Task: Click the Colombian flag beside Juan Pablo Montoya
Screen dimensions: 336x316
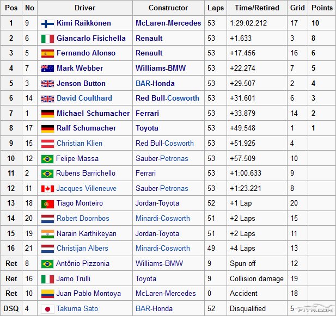Action: click(x=47, y=294)
